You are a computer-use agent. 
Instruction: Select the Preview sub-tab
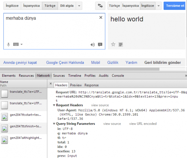(76, 85)
